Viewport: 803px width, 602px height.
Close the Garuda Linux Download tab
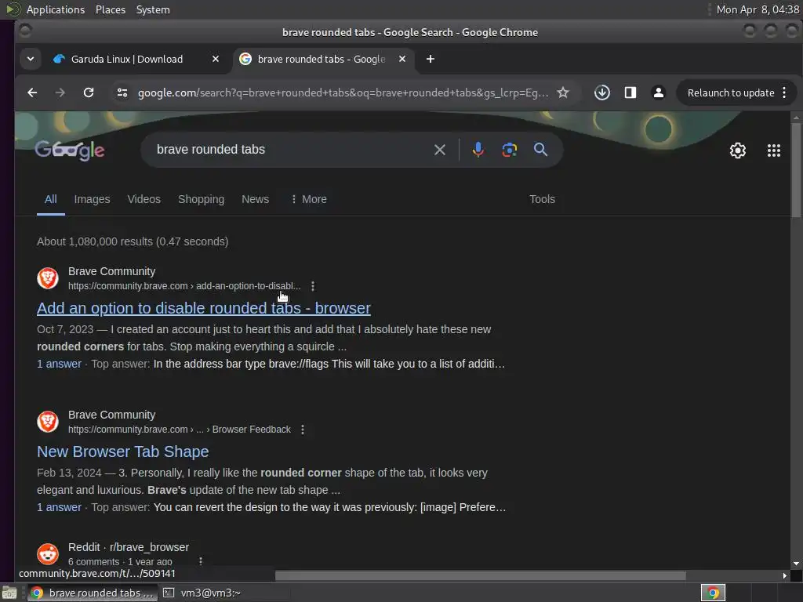(216, 59)
